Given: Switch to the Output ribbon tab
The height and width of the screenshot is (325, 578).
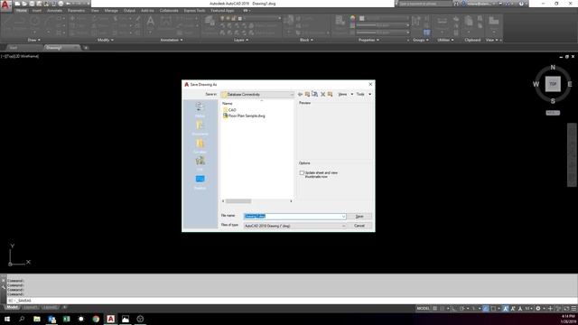Looking at the screenshot, I should [129, 11].
